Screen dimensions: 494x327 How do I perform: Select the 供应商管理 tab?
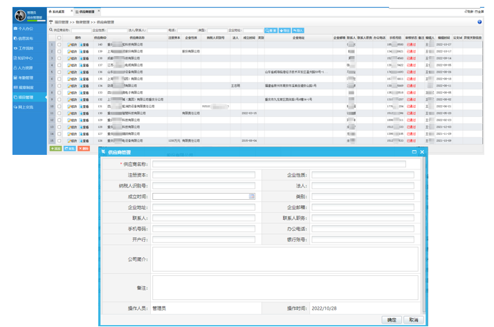85,12
